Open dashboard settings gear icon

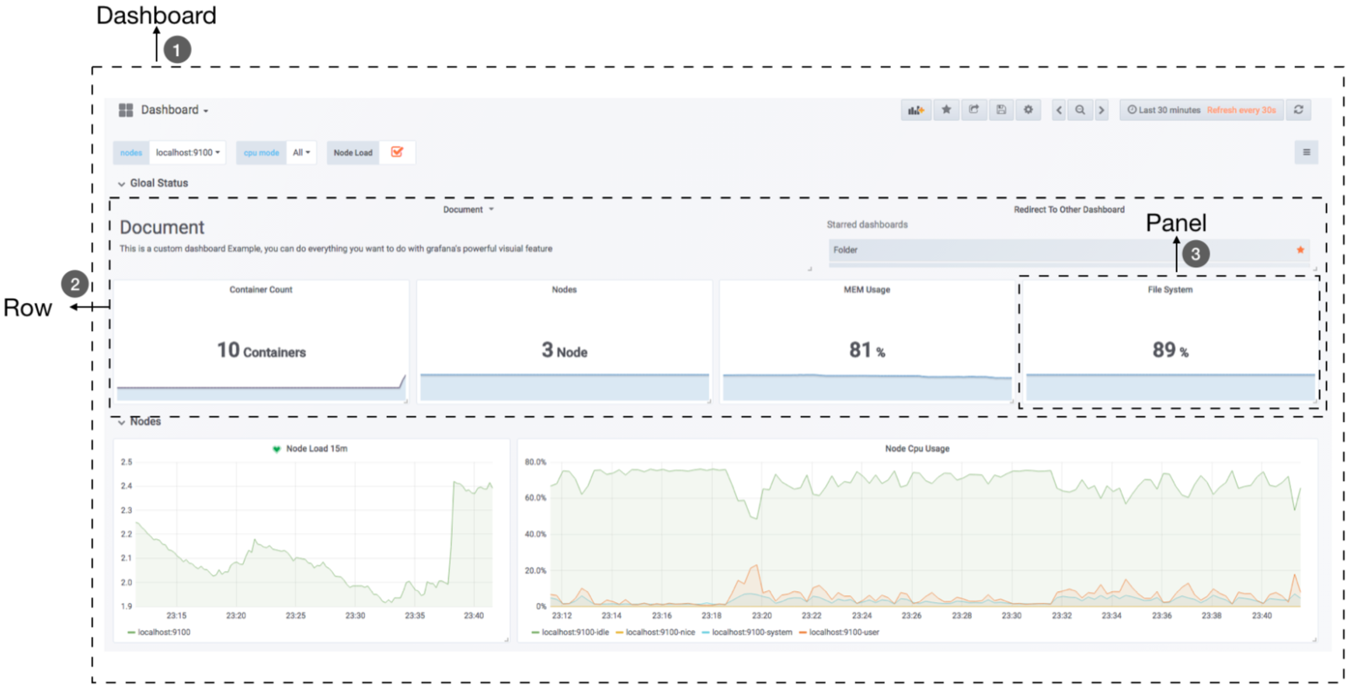point(1029,110)
